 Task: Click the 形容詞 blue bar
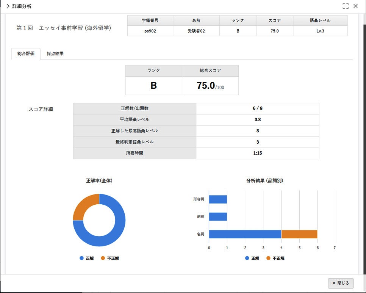coord(218,199)
